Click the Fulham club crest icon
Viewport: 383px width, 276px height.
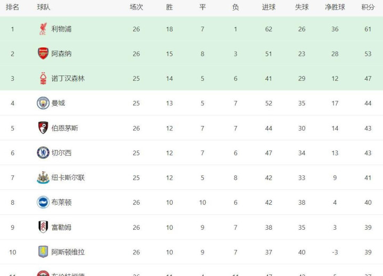pos(43,227)
